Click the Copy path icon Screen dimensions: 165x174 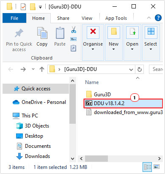pos(74,39)
